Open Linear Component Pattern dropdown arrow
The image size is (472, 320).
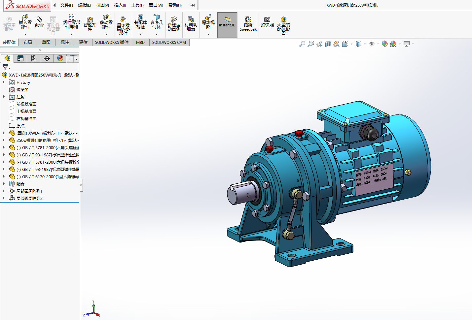click(x=71, y=34)
